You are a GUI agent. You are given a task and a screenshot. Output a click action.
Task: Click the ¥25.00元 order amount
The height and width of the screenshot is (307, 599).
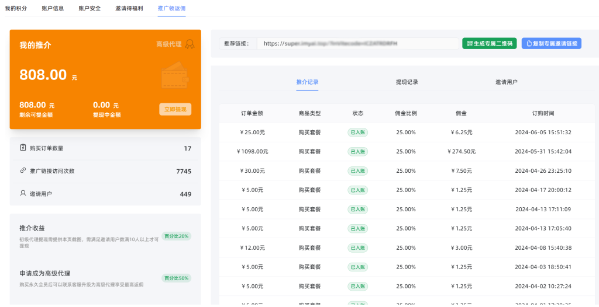click(x=253, y=132)
